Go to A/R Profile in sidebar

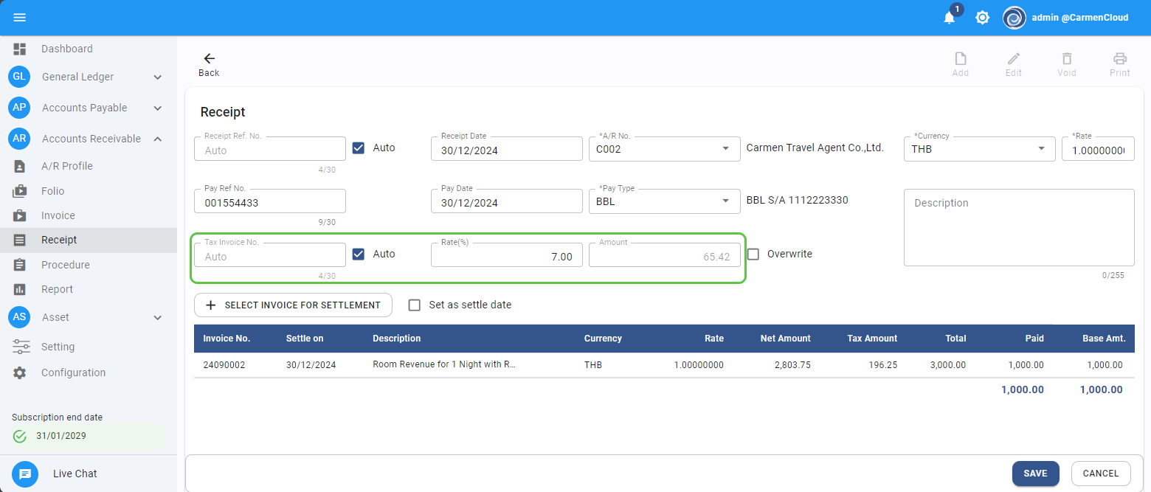pos(66,166)
